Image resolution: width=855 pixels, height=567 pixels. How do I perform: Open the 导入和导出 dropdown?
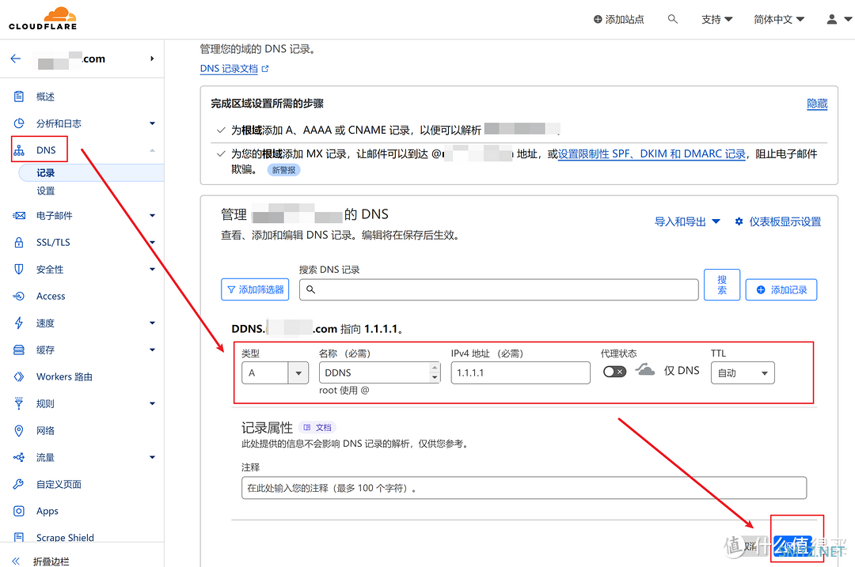687,221
